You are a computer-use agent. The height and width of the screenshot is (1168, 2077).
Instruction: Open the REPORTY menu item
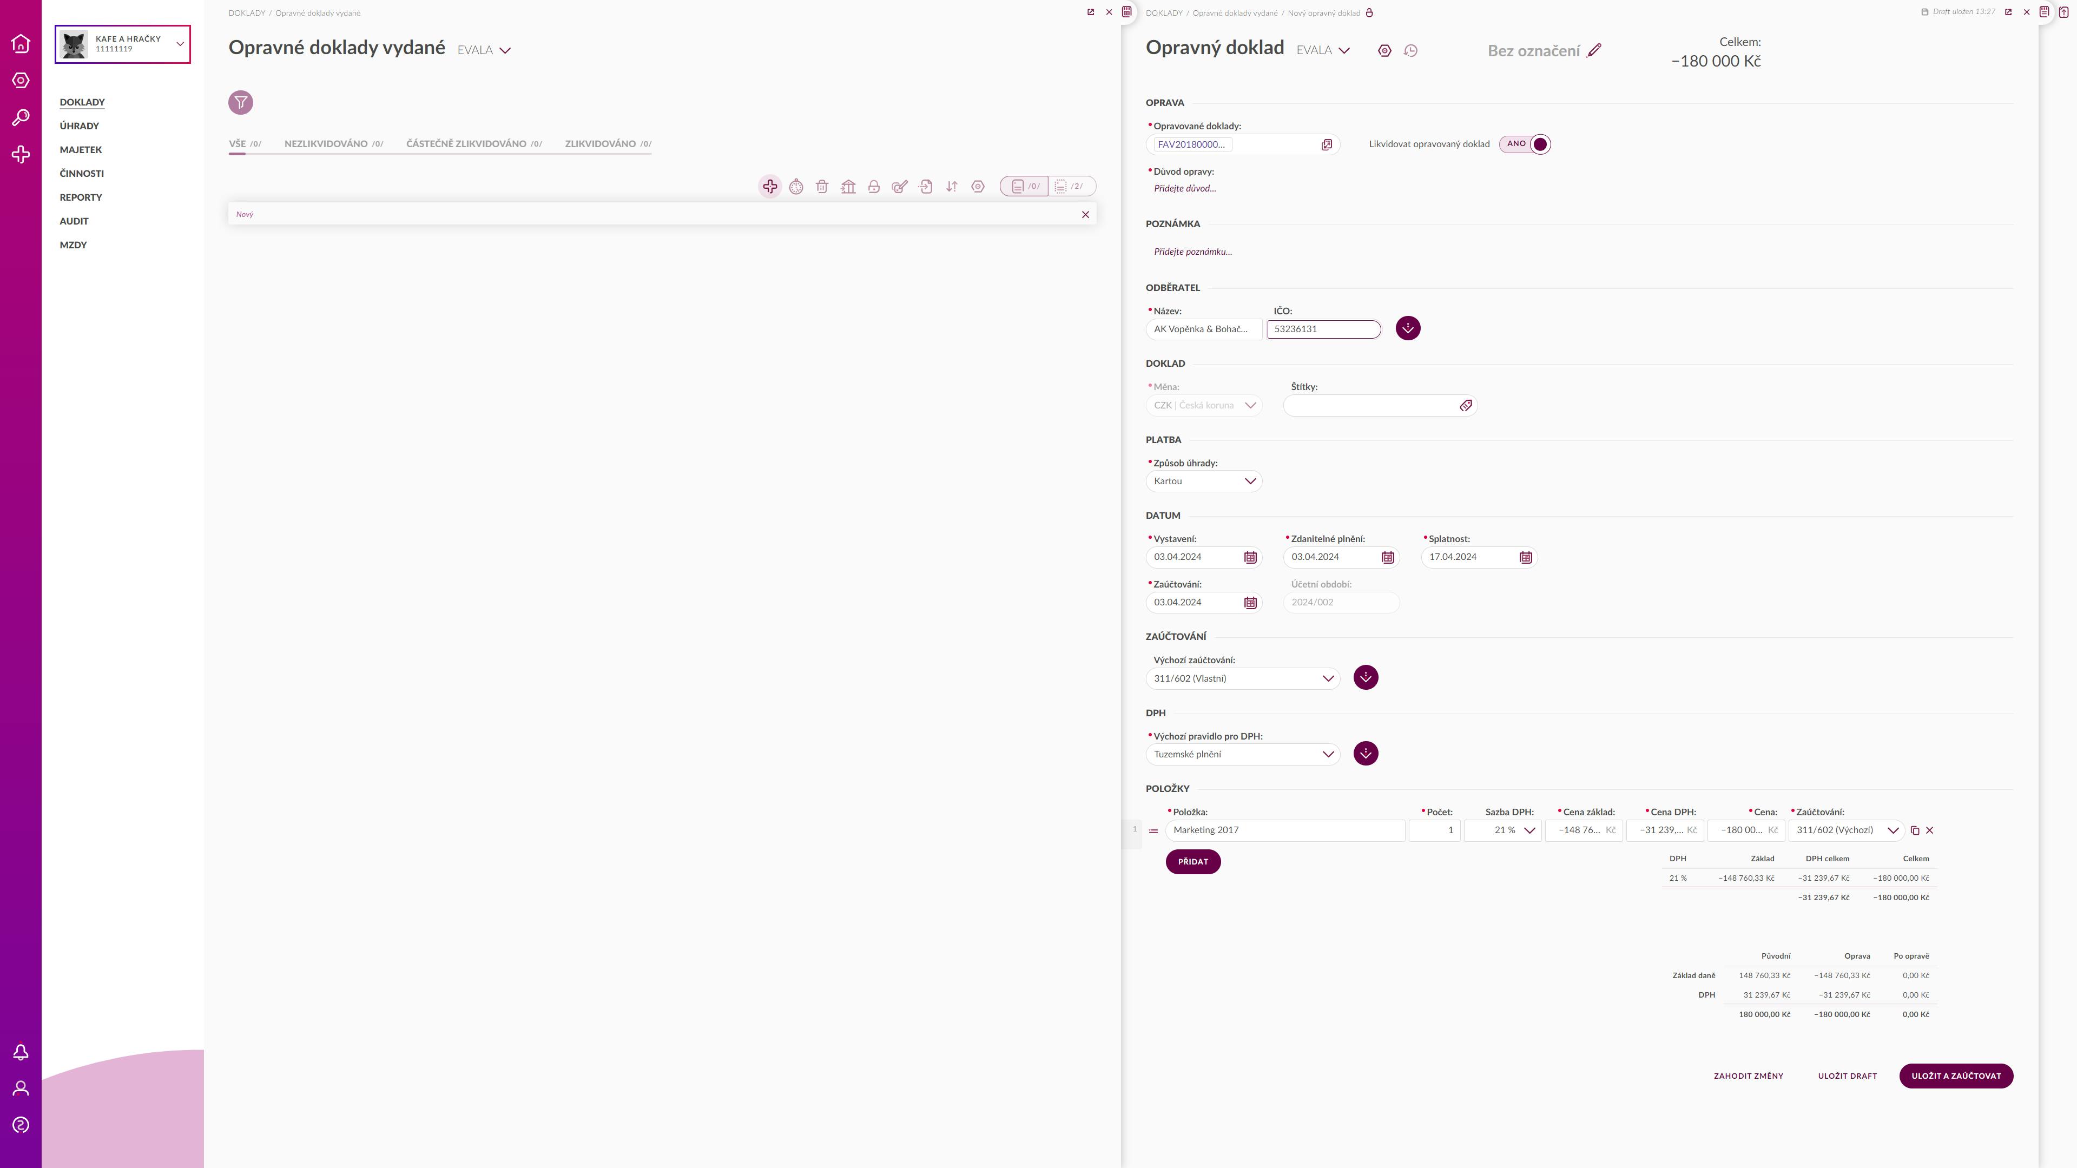[x=81, y=197]
